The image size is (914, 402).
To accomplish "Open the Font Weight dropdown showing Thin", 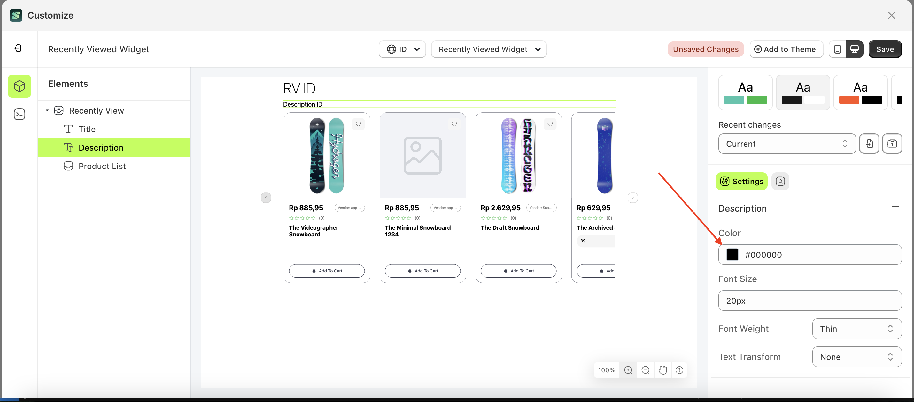I will pos(856,329).
